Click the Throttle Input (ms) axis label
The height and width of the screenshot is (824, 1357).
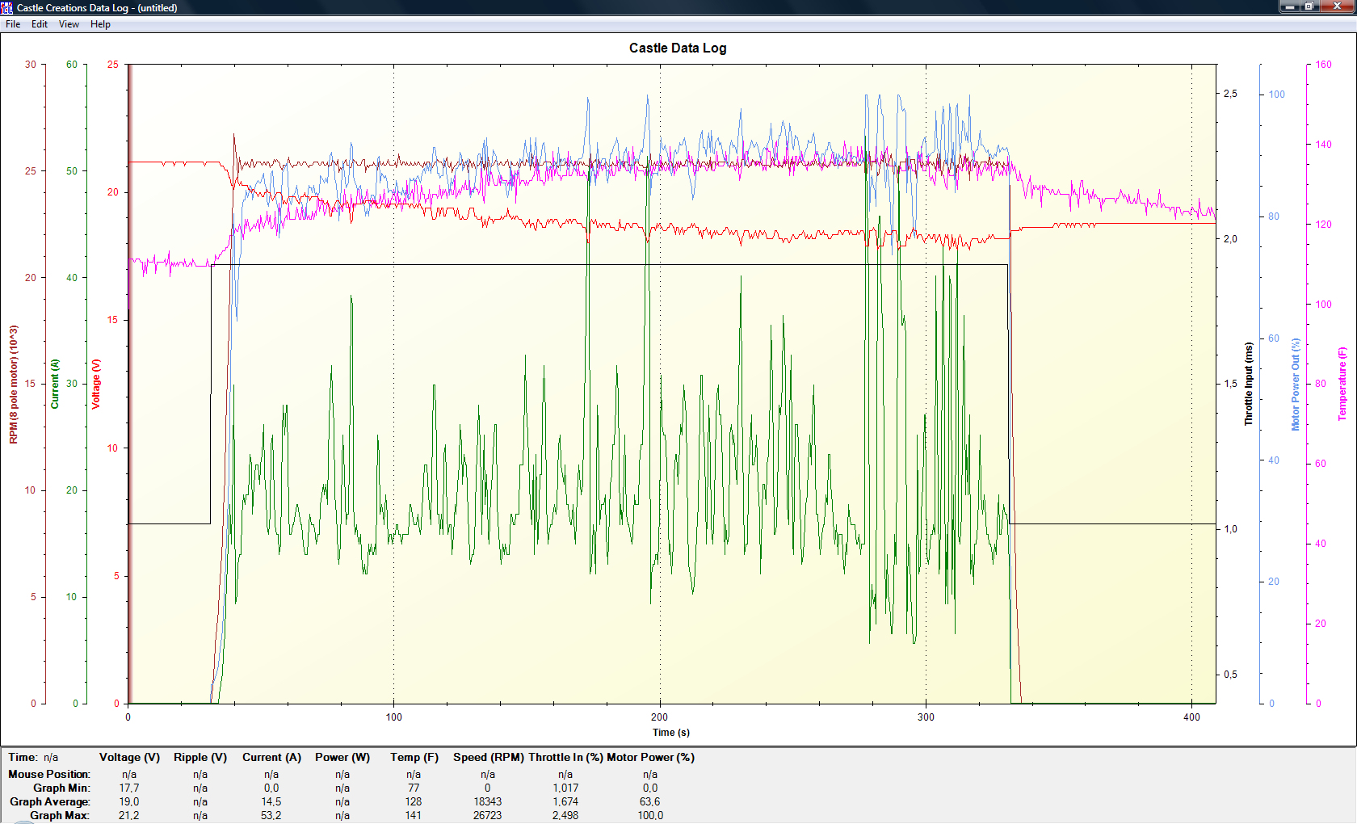pyautogui.click(x=1248, y=385)
